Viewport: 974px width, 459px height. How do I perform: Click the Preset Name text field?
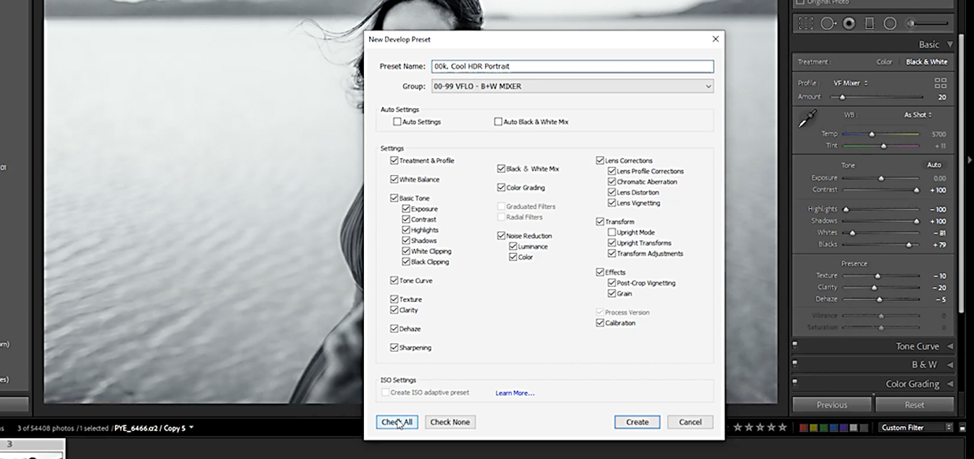572,66
